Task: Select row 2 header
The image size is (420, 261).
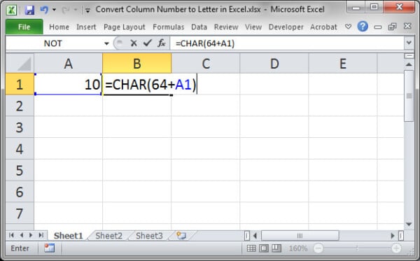Action: coord(20,106)
